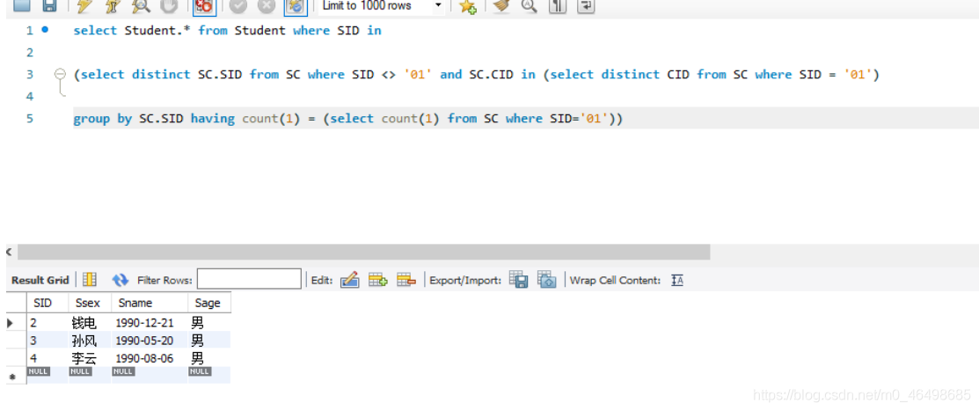Save the script with floppy icon
Viewport: 979px width, 411px height.
tap(49, 5)
